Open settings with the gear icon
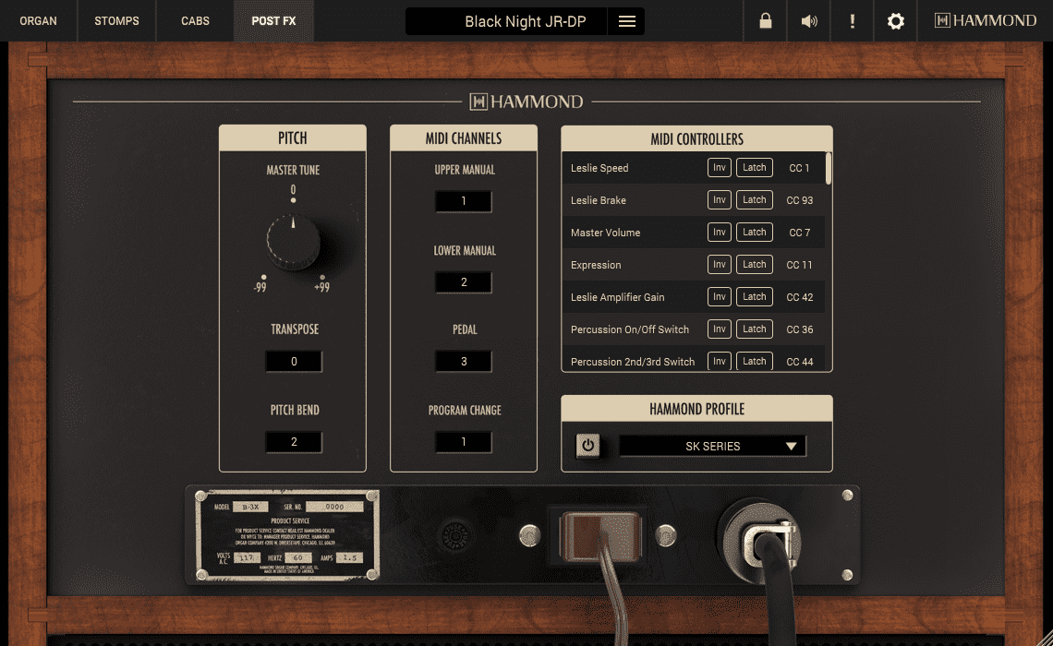 coord(895,21)
